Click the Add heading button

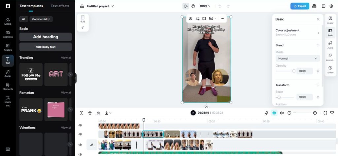tap(46, 37)
